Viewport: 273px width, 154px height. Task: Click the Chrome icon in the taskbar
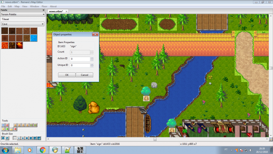coord(43,150)
